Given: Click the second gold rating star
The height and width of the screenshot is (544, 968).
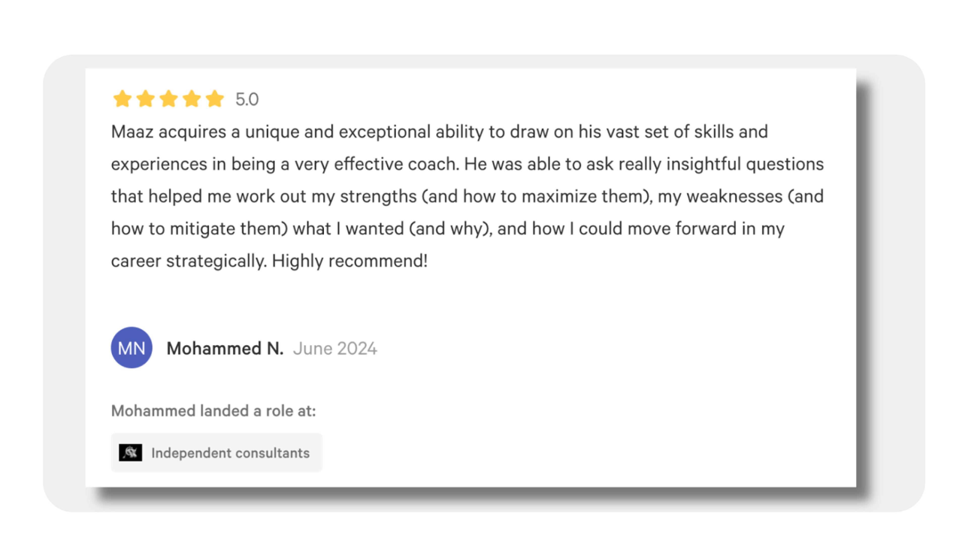Looking at the screenshot, I should [145, 99].
